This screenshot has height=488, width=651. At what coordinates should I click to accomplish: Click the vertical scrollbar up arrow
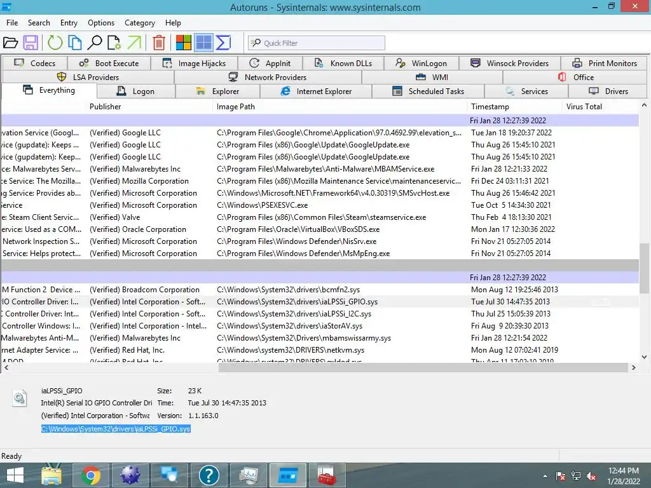[645, 105]
